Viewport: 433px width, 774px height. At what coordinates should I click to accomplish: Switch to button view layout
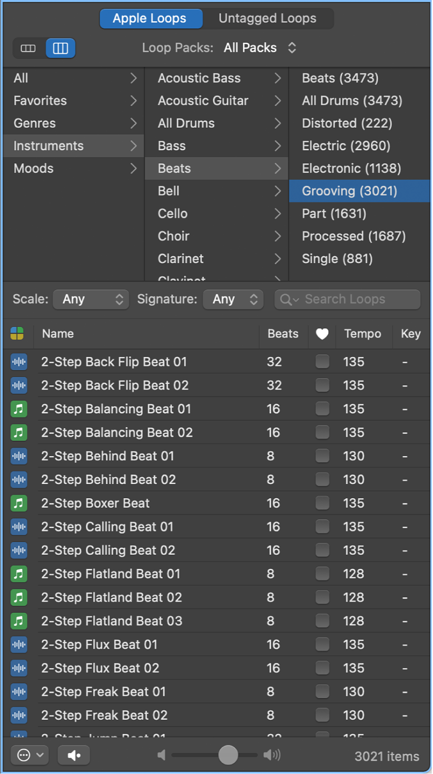(28, 49)
